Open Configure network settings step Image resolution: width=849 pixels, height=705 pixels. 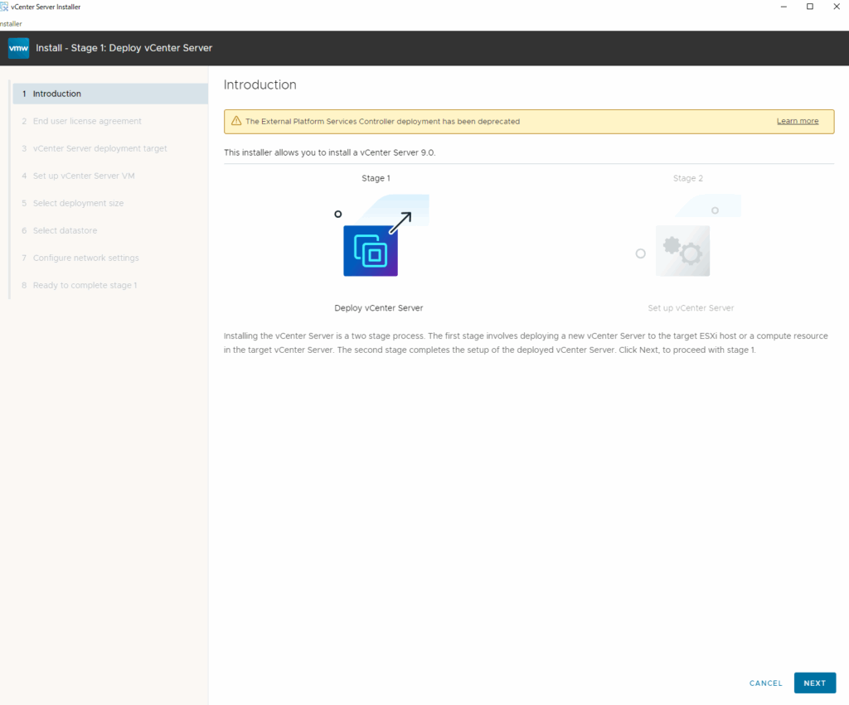pos(85,258)
